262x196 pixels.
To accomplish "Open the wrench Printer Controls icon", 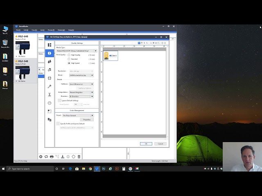I will (x=50, y=86).
